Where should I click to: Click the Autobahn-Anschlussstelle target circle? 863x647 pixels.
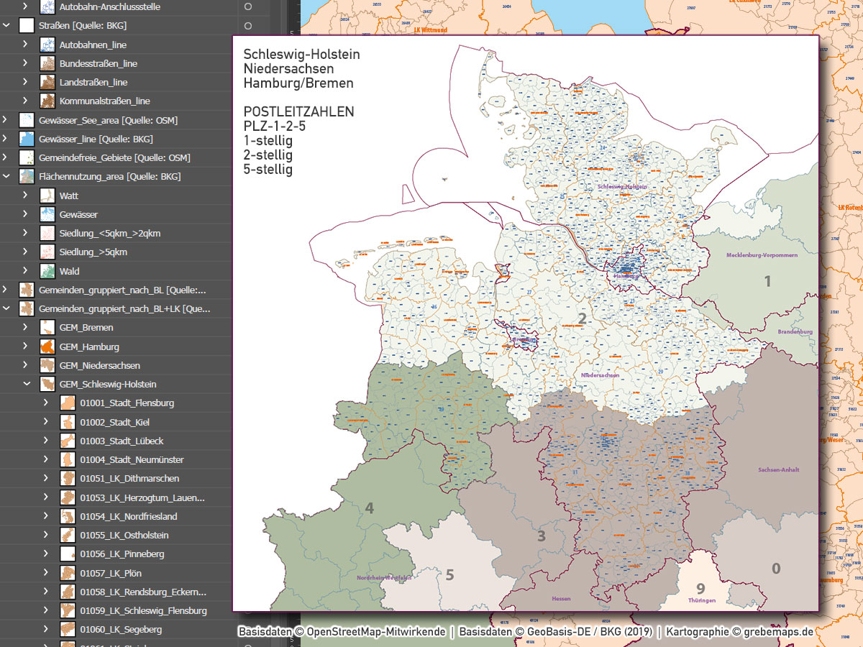pos(250,6)
